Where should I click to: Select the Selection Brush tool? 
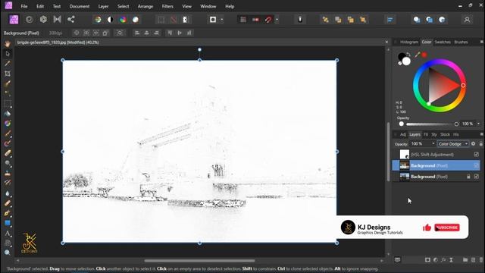[x=8, y=83]
